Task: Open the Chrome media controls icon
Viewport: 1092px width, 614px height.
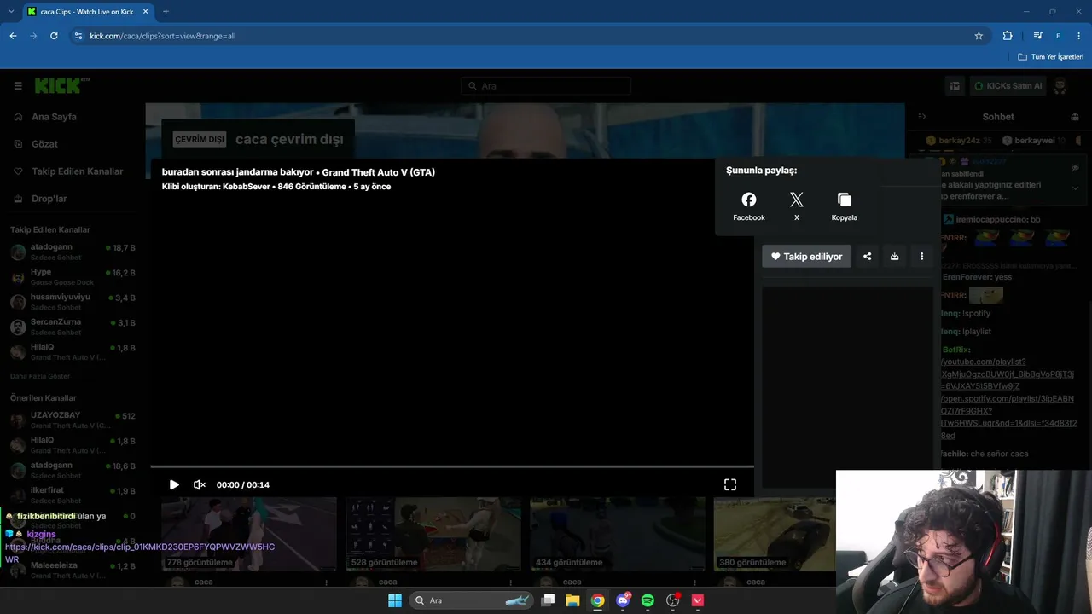Action: [1037, 36]
